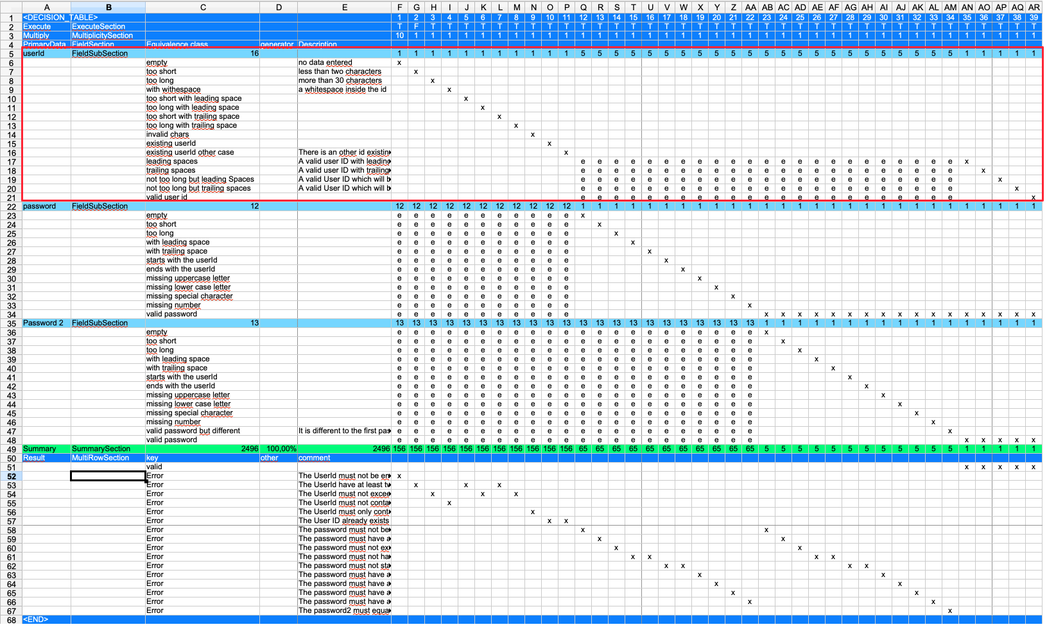Click row 22 header
Screen dimensions: 1047x627
[11, 207]
